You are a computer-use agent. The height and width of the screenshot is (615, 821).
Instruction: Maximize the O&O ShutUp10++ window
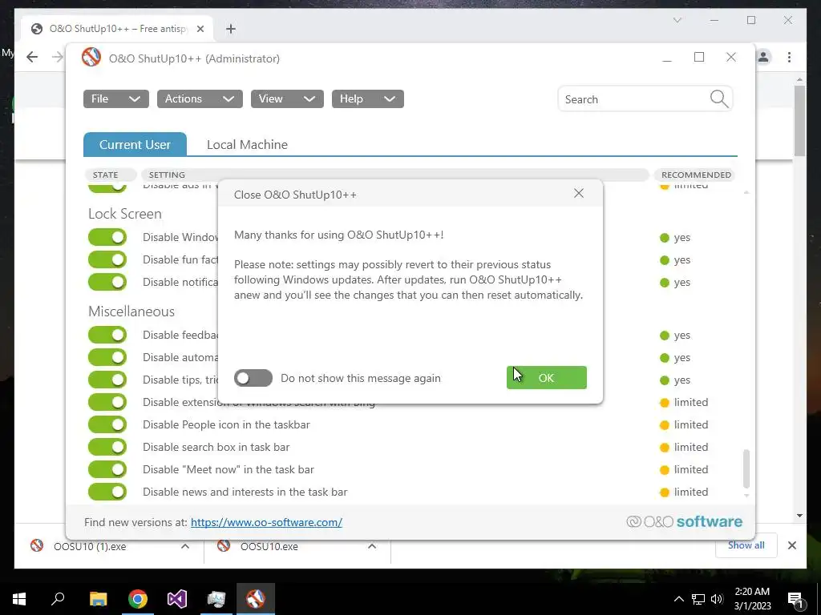[699, 57]
